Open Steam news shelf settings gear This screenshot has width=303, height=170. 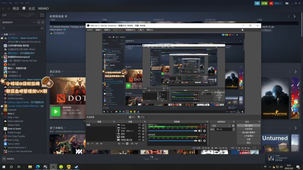coord(66,16)
